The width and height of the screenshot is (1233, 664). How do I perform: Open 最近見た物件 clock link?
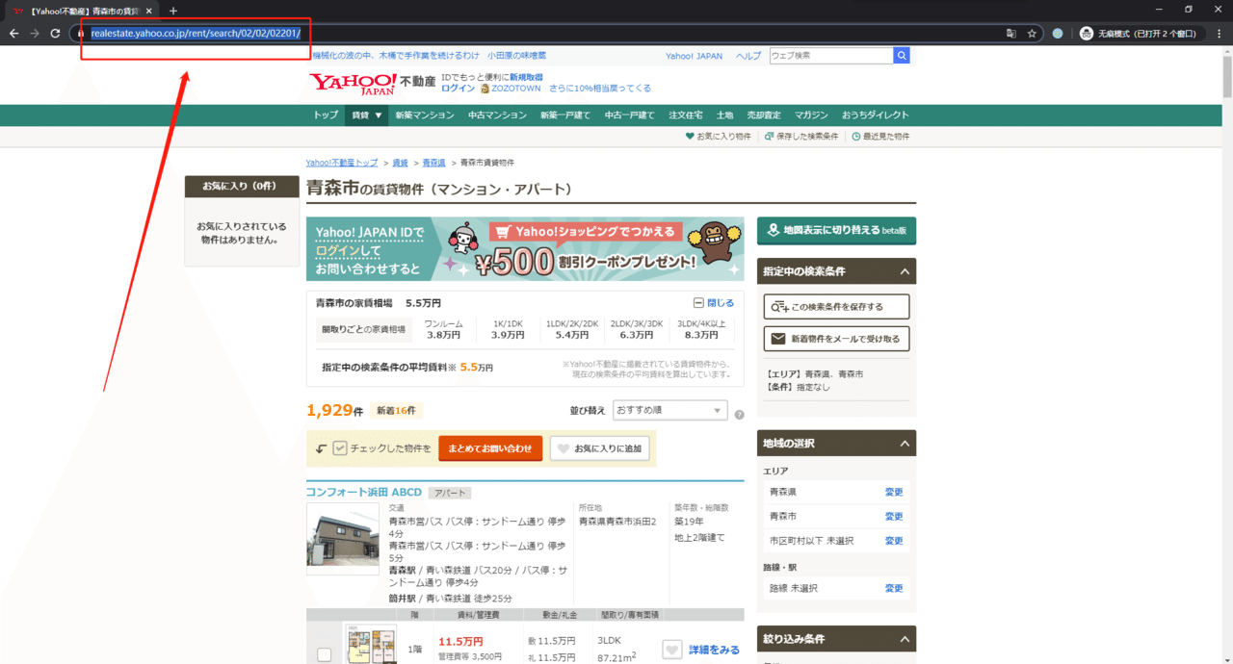pyautogui.click(x=880, y=137)
